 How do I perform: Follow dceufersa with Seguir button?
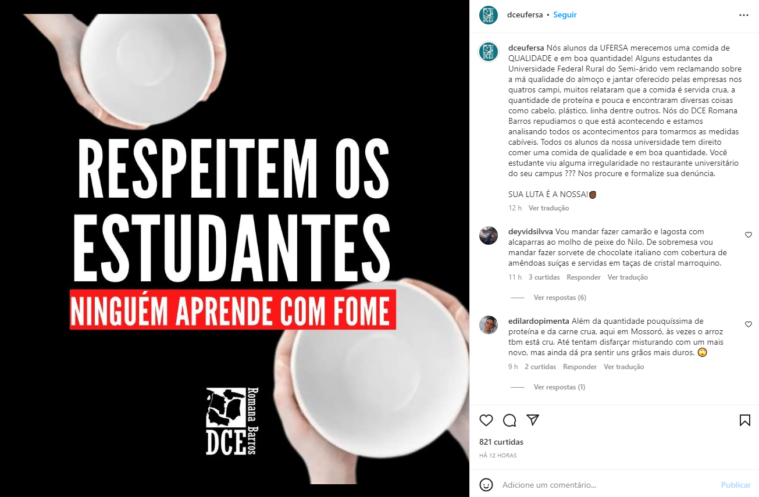[x=565, y=15]
